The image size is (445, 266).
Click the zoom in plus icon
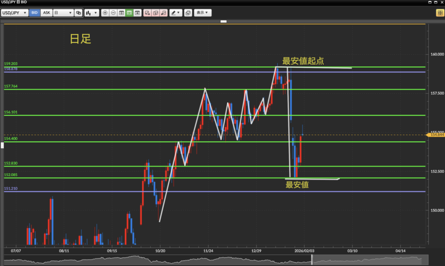[105, 13]
